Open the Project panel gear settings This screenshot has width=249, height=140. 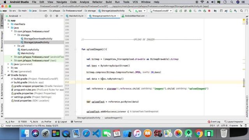click(x=57, y=16)
